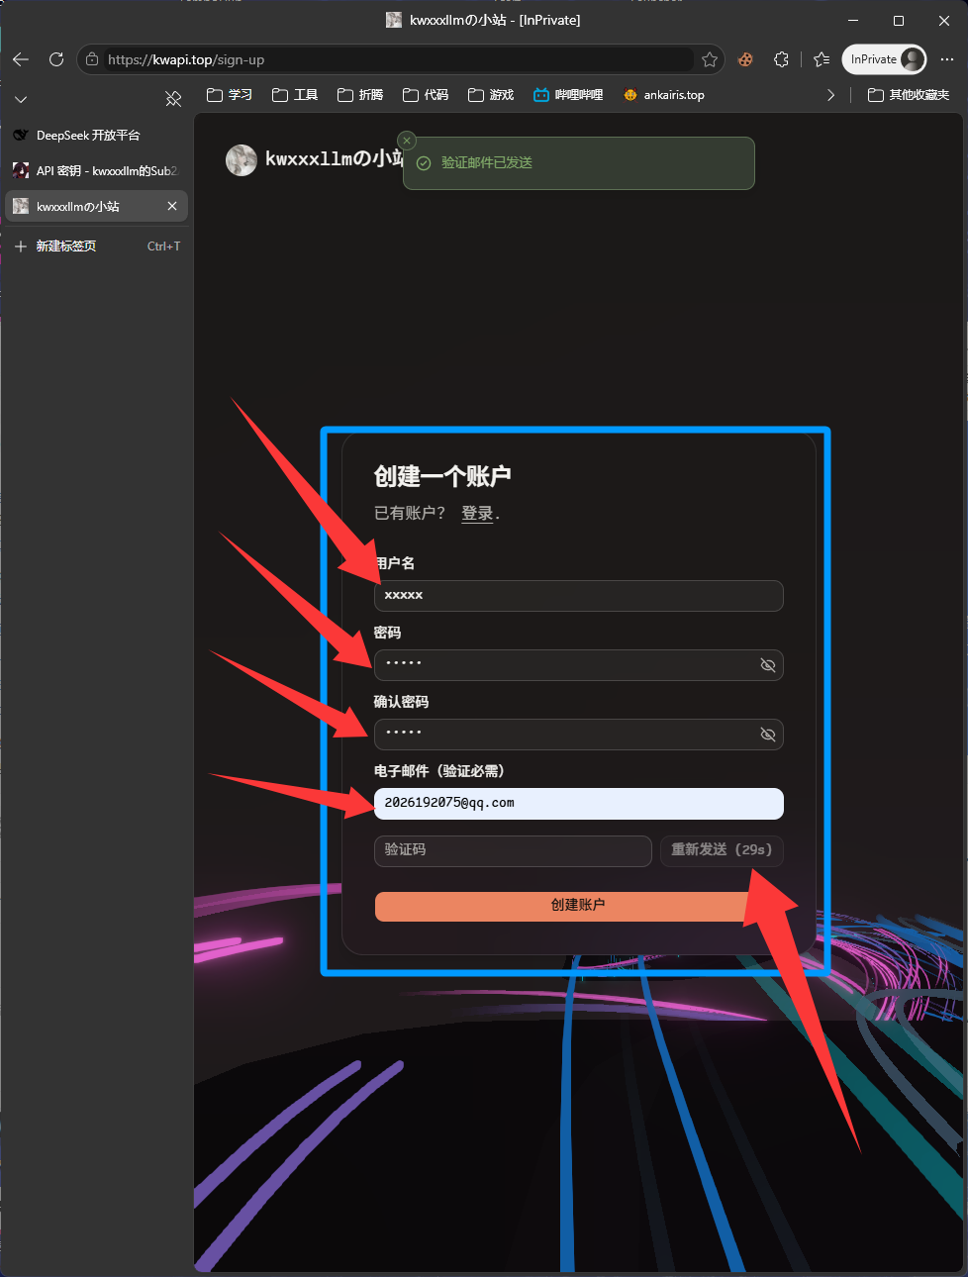Follow the 登录 link
The image size is (968, 1277).
[477, 513]
